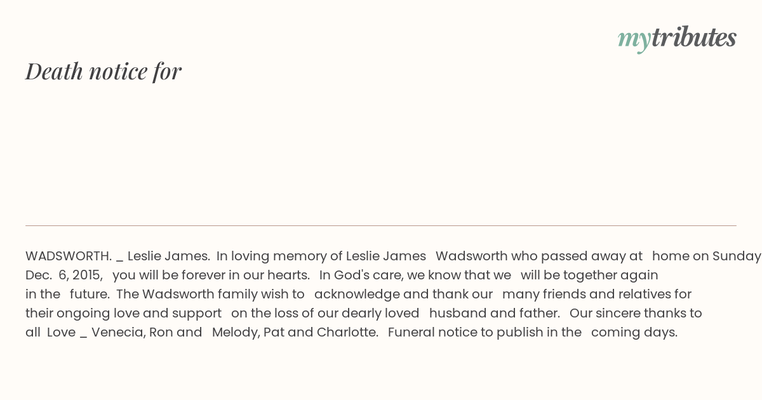The width and height of the screenshot is (762, 400).
Task: Click "many friends and relatives for" text
Action: point(597,294)
